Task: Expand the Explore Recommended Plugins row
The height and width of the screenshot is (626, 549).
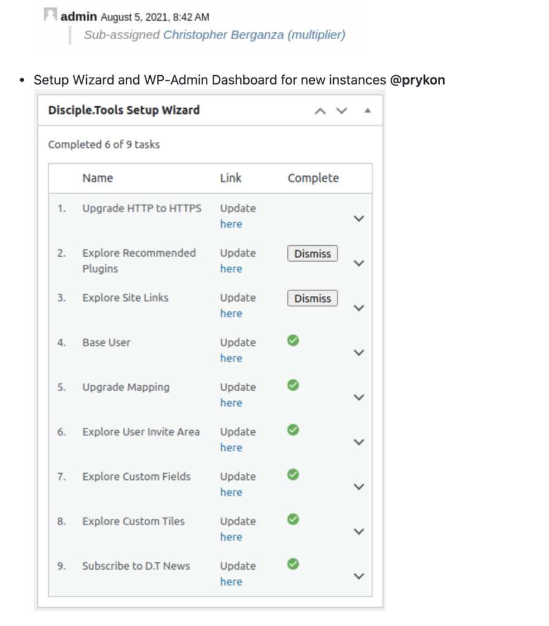Action: click(x=359, y=263)
